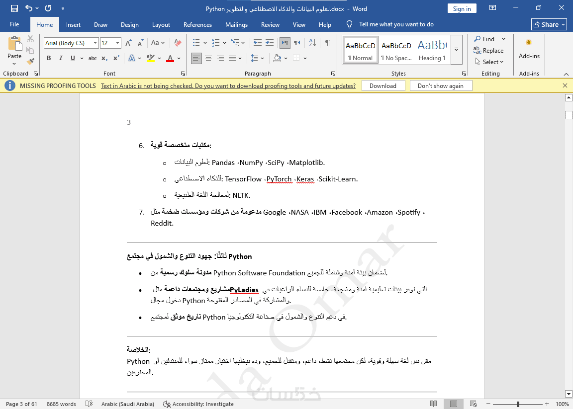Open the bullets list dropdown arrow
This screenshot has height=409, width=573.
coord(205,43)
